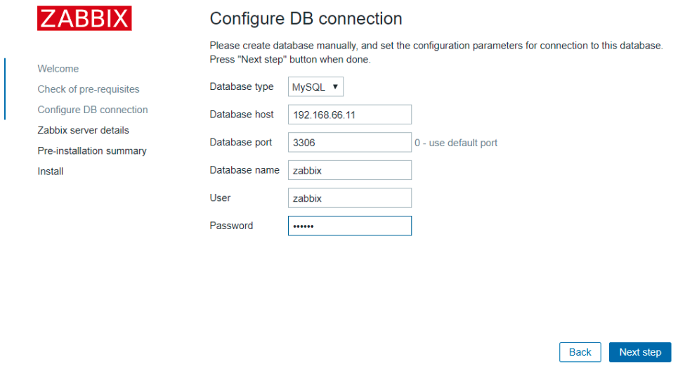Viewport: 685px width, 369px height.
Task: Click the Database host label
Action: coord(242,115)
